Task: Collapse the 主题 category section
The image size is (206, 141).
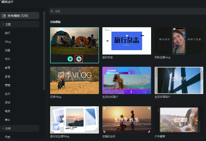Action: [x=3, y=25]
